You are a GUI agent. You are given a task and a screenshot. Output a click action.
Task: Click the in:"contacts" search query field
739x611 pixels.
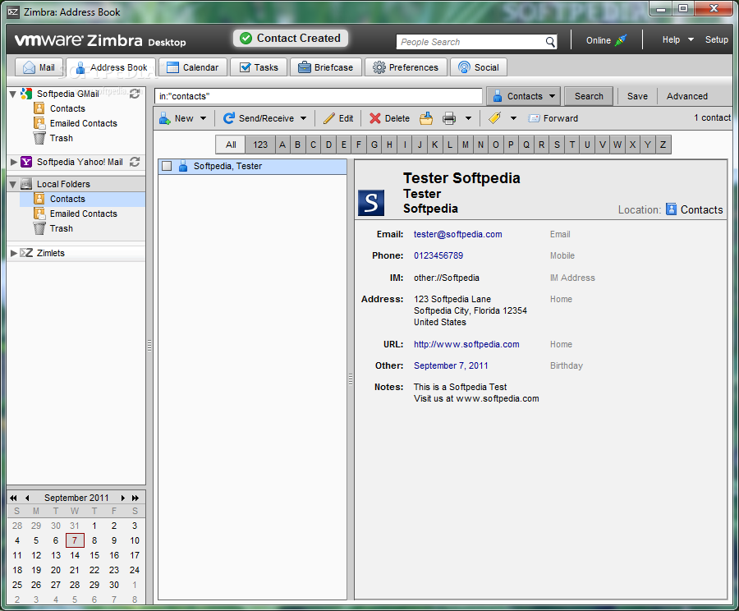coord(319,96)
